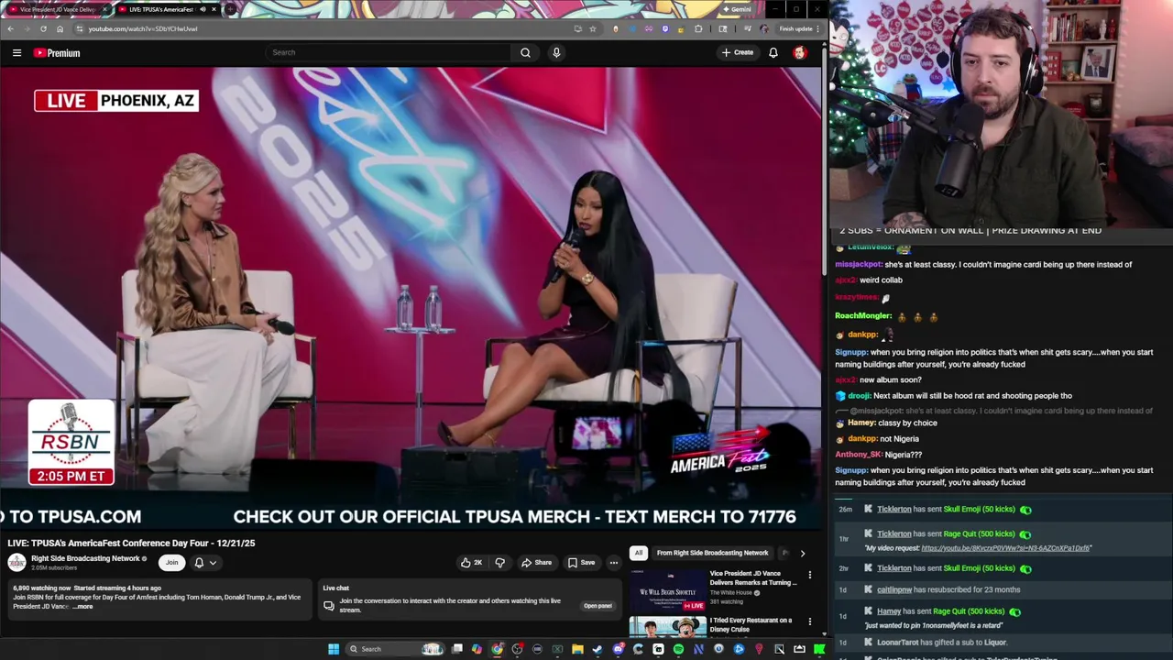
Task: Open the youtu.be video request link
Action: [x=1006, y=548]
